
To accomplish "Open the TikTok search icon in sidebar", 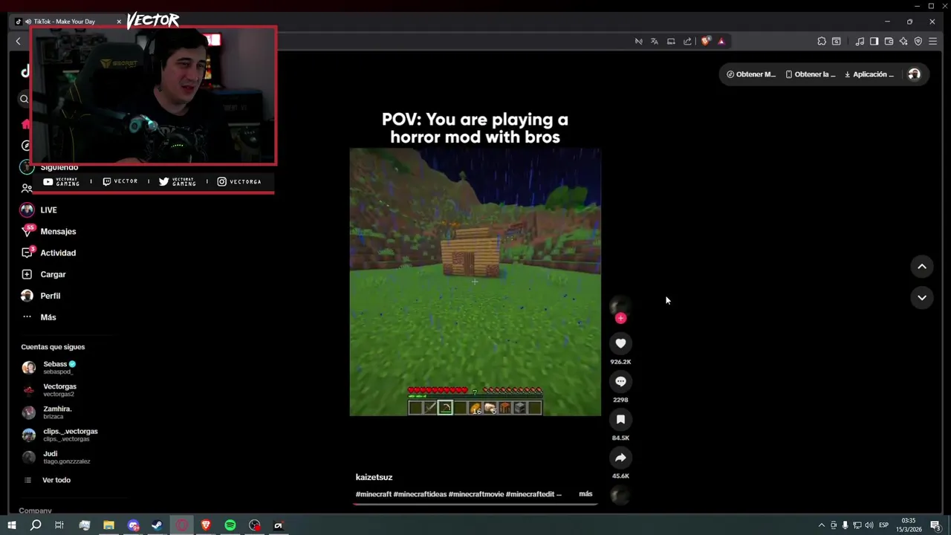I will [25, 99].
